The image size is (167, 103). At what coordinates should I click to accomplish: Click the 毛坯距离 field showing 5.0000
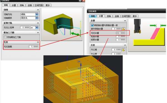point(34,47)
